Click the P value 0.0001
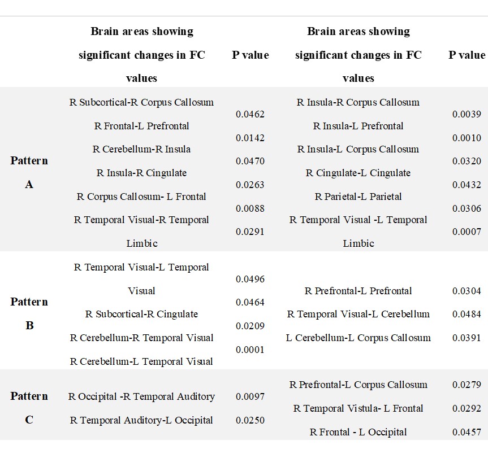The image size is (488, 458). pyautogui.click(x=250, y=350)
